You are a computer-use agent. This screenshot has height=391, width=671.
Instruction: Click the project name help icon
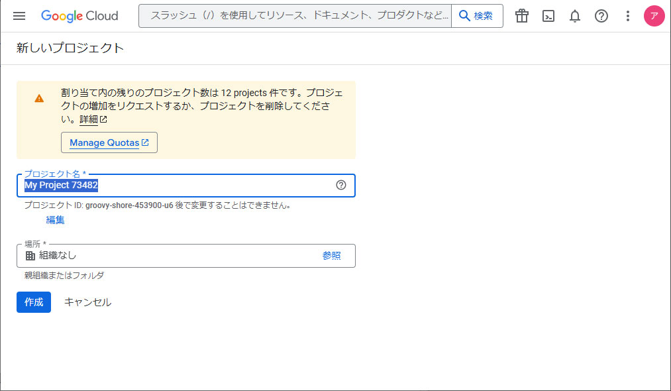tap(340, 185)
